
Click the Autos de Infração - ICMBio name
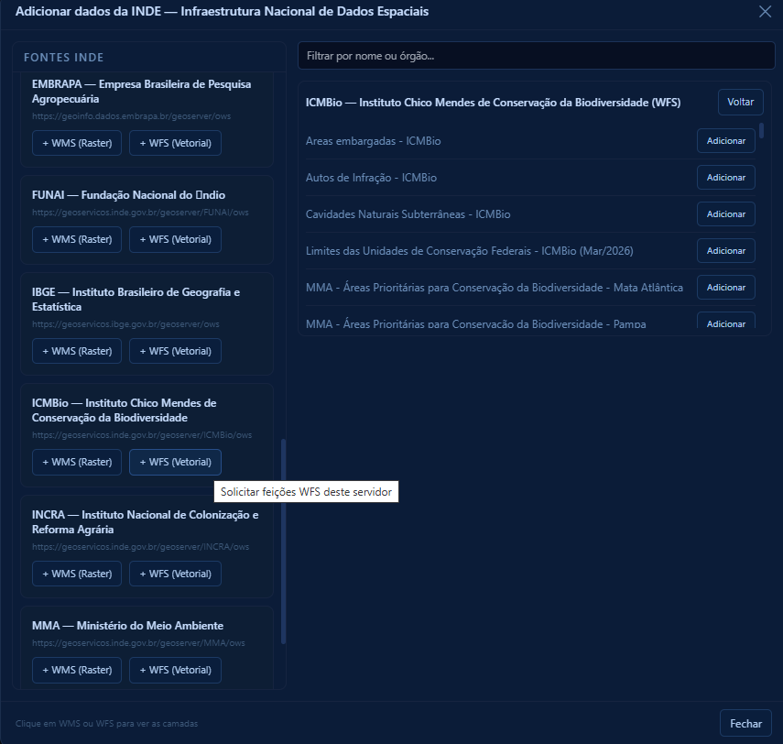click(x=371, y=178)
